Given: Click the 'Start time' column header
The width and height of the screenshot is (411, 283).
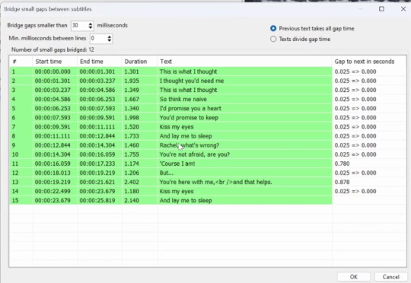Looking at the screenshot, I should [55, 62].
